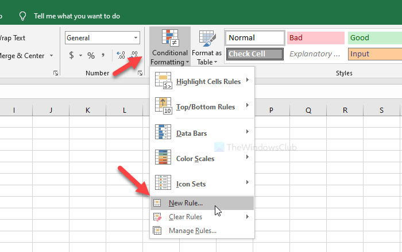
Task: Click the Conditional Formatting ribbon button
Action: coord(169,46)
